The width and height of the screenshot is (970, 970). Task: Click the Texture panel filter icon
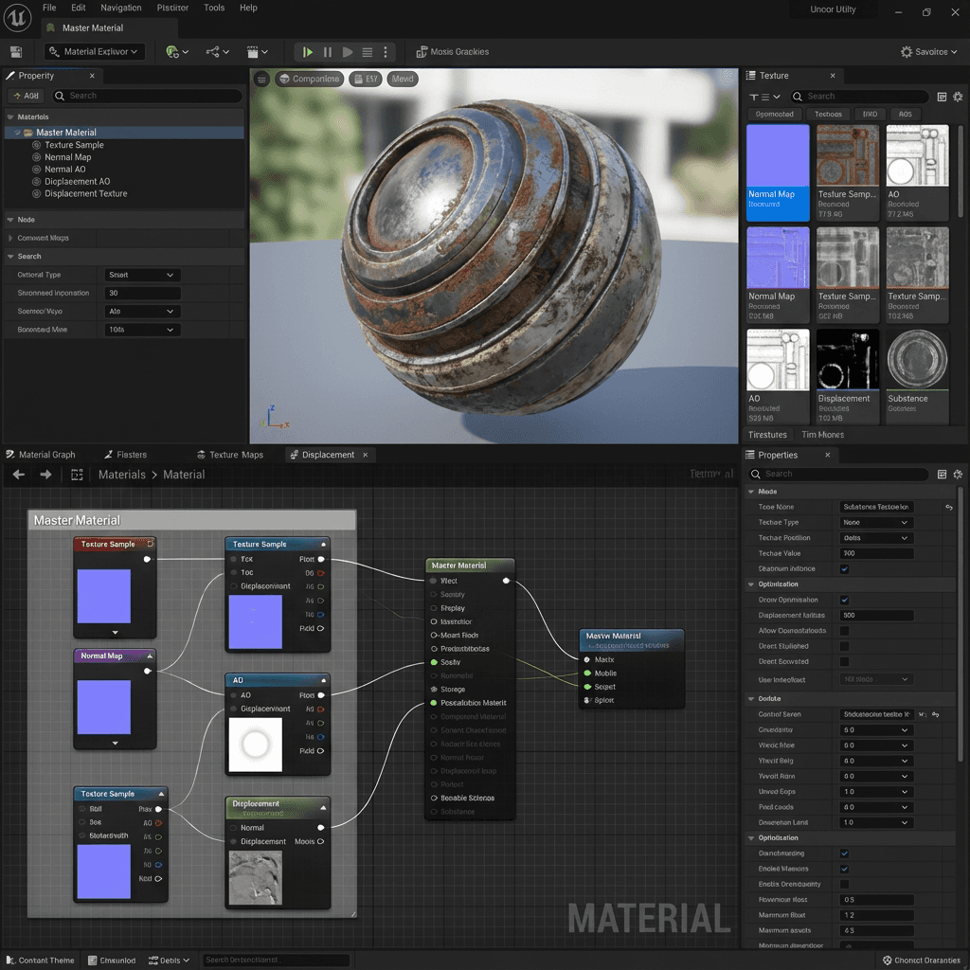tap(753, 98)
